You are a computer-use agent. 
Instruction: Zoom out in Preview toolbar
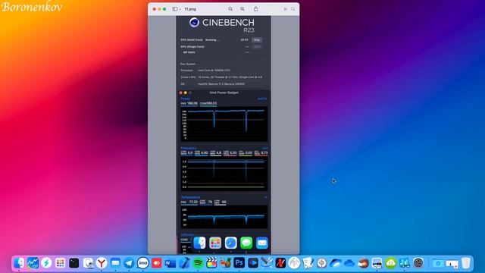click(230, 9)
